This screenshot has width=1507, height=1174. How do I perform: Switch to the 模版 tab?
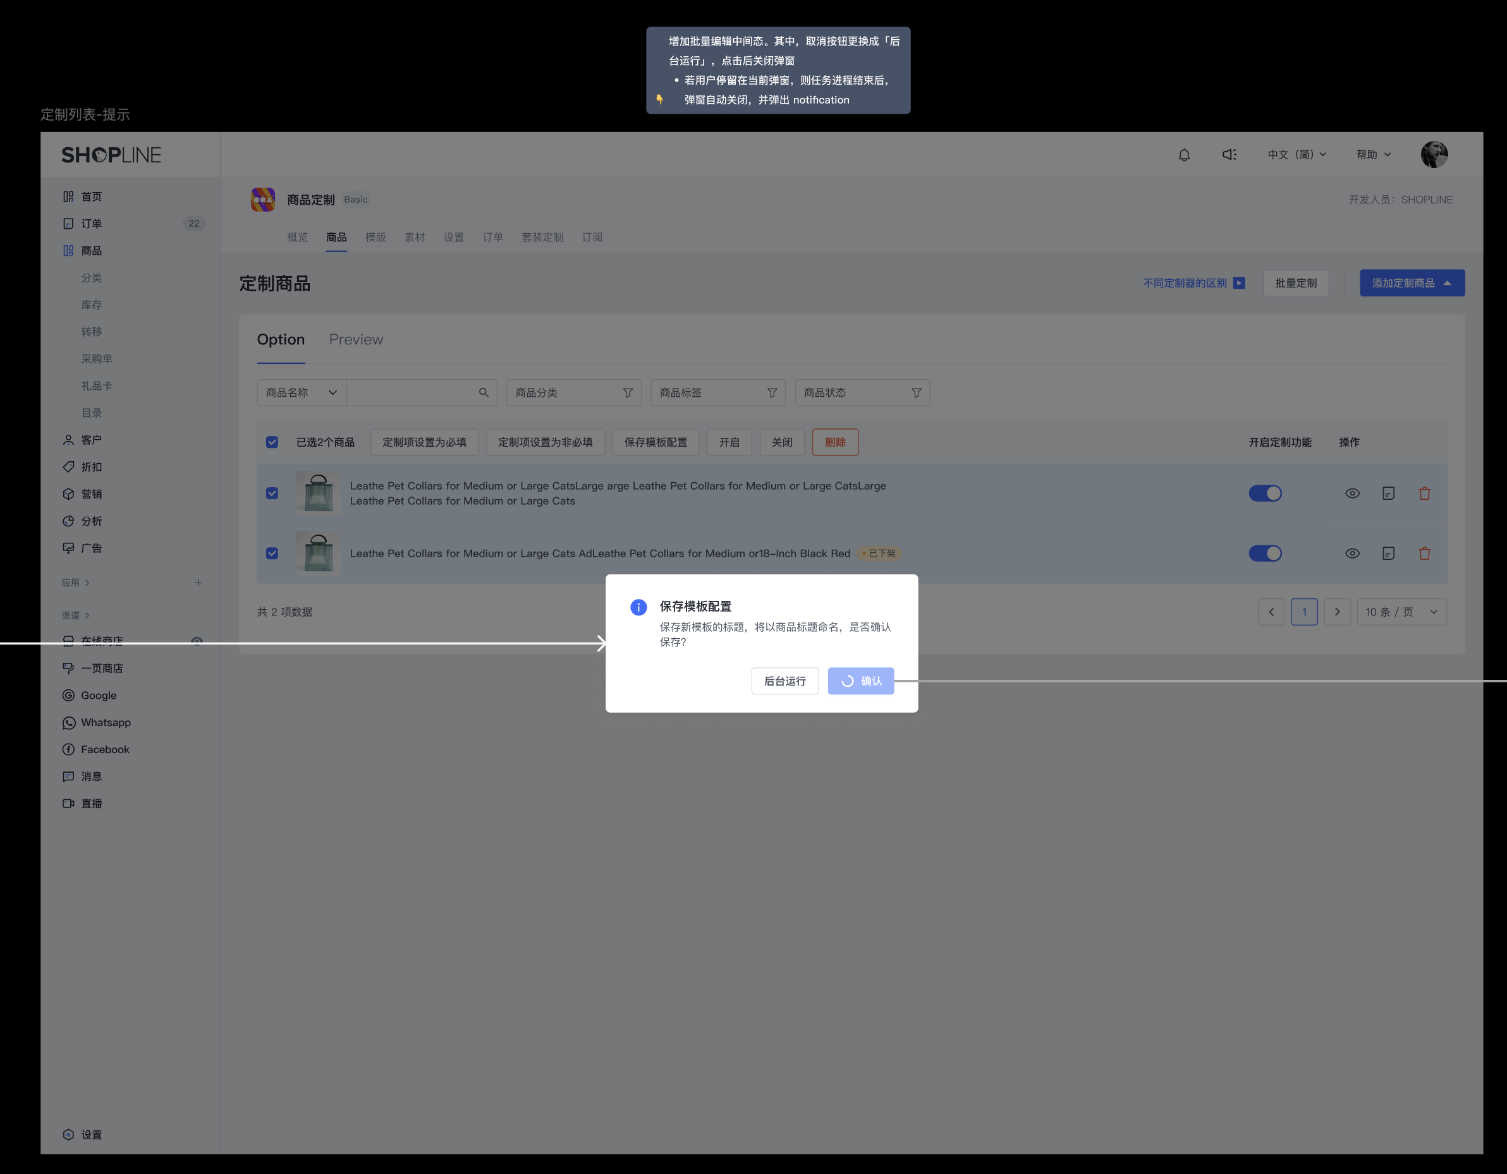[x=375, y=238]
